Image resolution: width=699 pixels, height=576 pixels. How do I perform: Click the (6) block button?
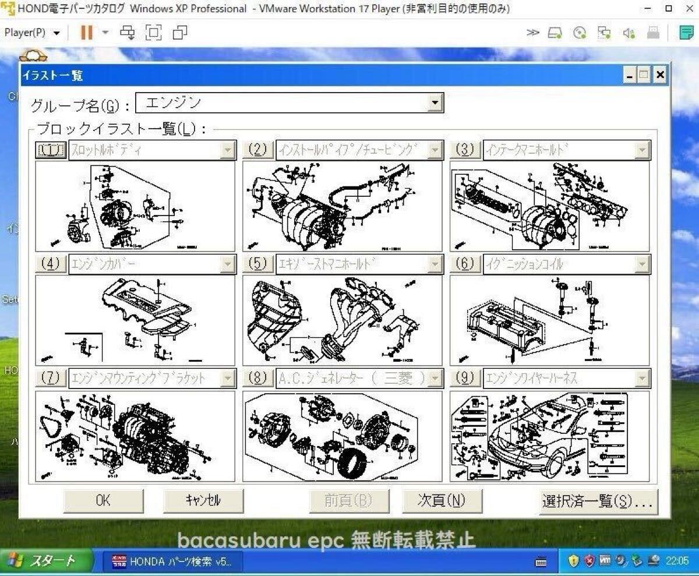click(465, 264)
